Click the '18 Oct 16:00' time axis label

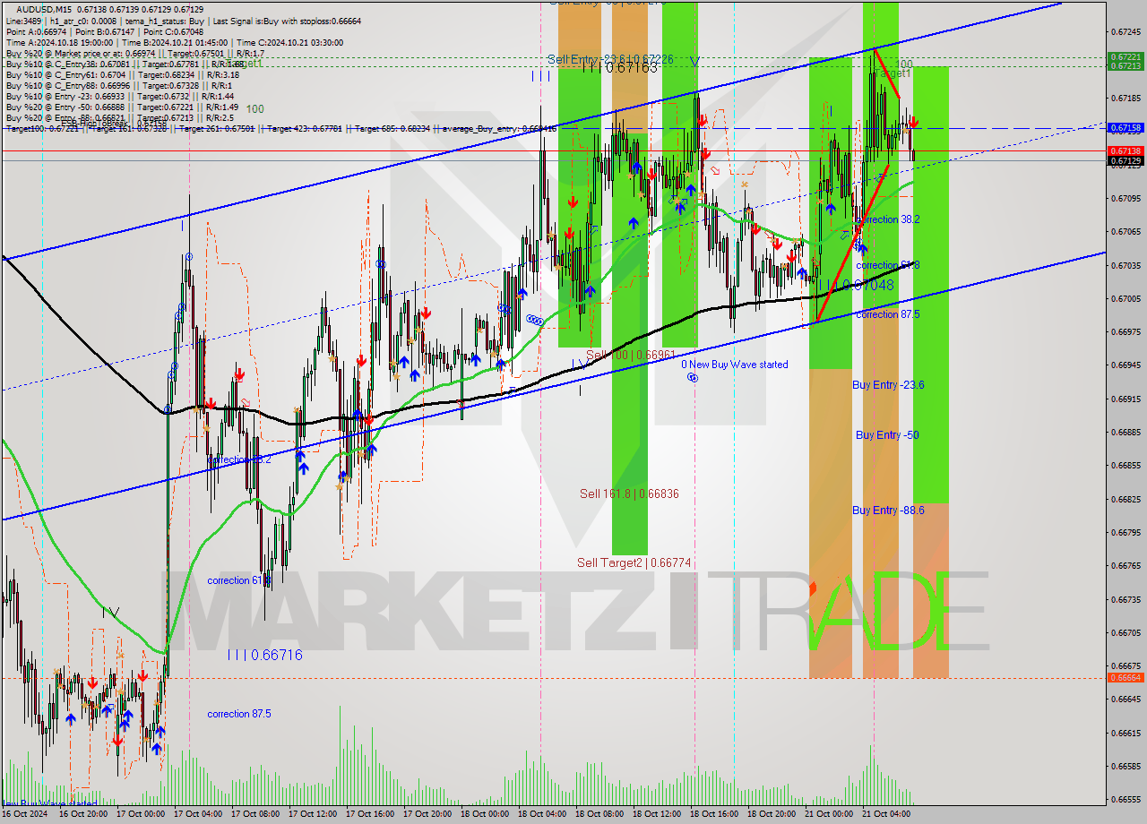tap(714, 814)
